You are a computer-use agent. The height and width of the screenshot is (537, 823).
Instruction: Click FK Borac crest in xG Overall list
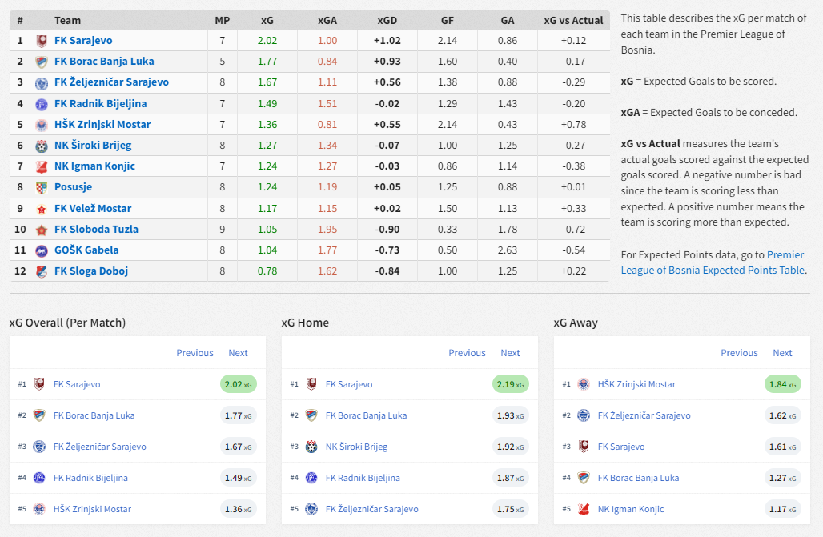pos(39,415)
